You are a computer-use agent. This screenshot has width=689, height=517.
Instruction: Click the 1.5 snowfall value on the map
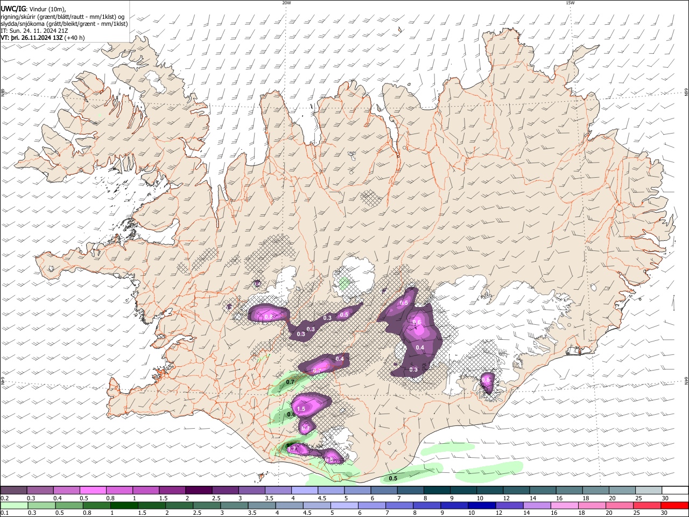(x=301, y=409)
